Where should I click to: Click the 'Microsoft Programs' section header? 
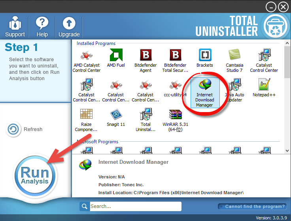pos(98,142)
